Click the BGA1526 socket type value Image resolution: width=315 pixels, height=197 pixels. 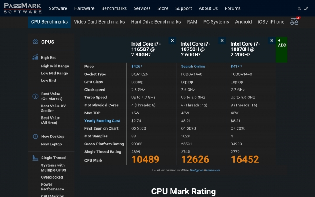140,74
